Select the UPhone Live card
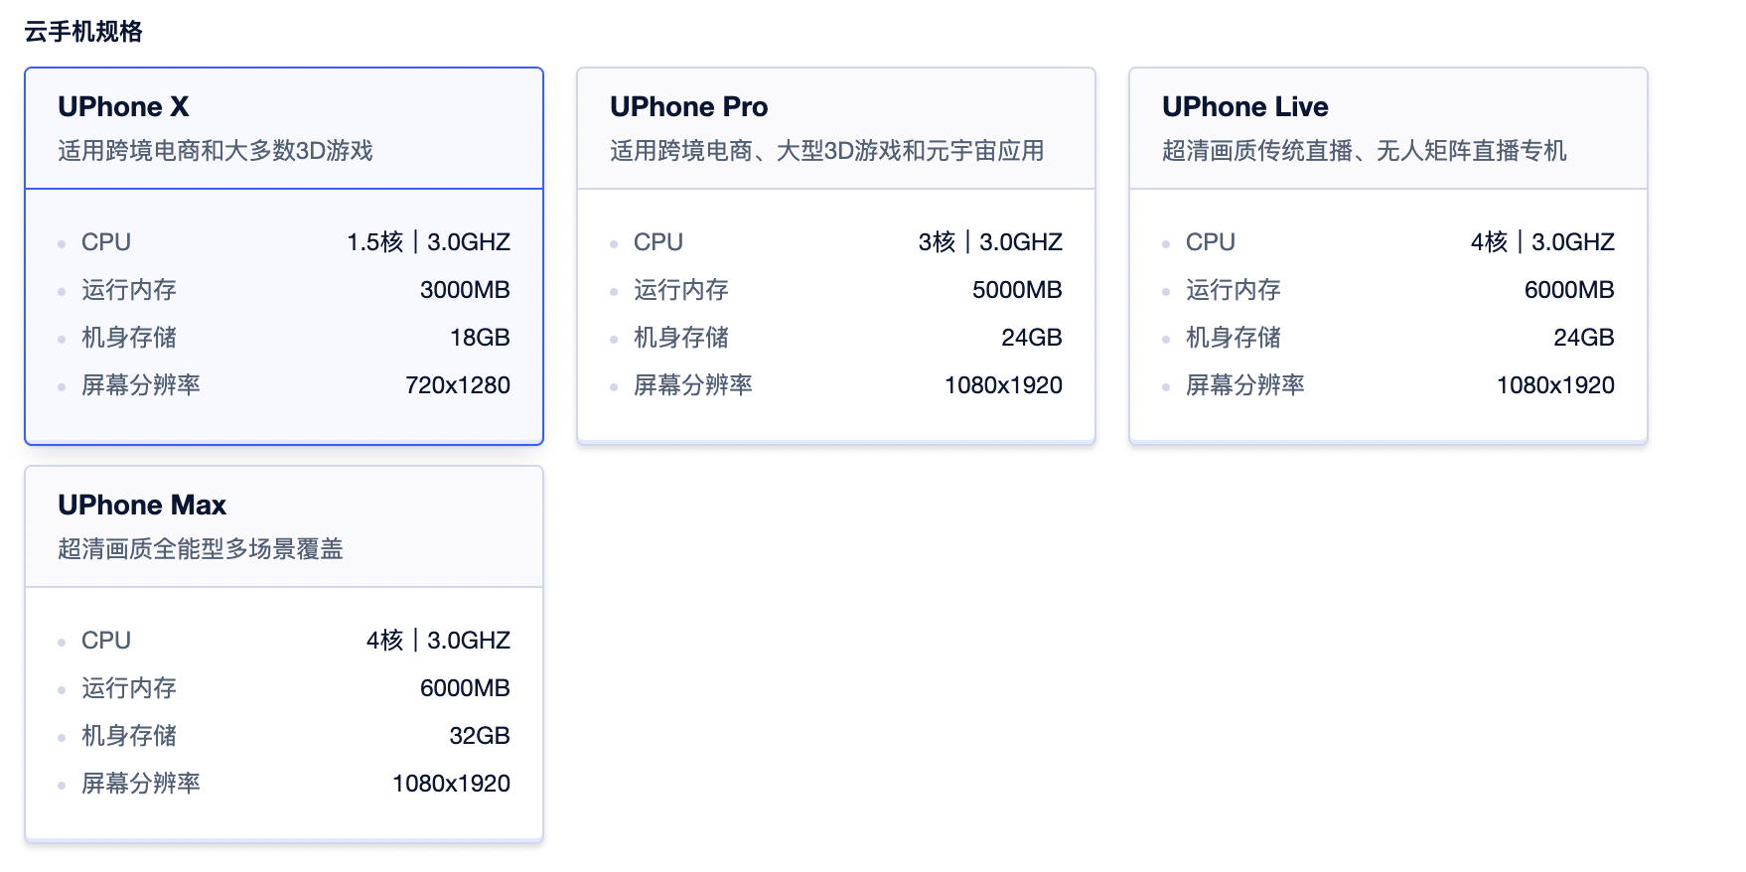The image size is (1746, 872). tap(1386, 253)
